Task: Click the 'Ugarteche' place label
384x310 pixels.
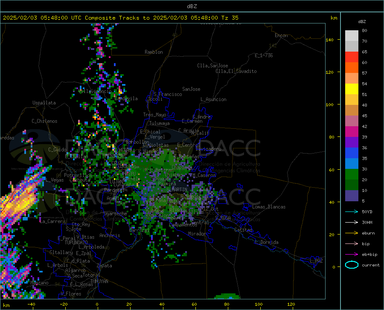Action: (115, 214)
